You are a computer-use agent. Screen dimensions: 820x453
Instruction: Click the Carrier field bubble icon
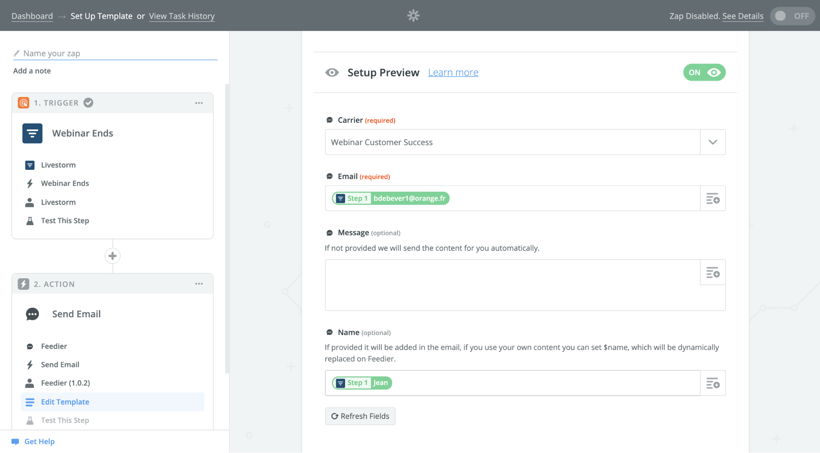[329, 120]
